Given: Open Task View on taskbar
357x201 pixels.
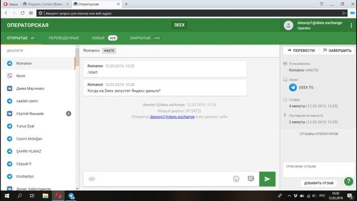Looking at the screenshot, I should [32, 196].
